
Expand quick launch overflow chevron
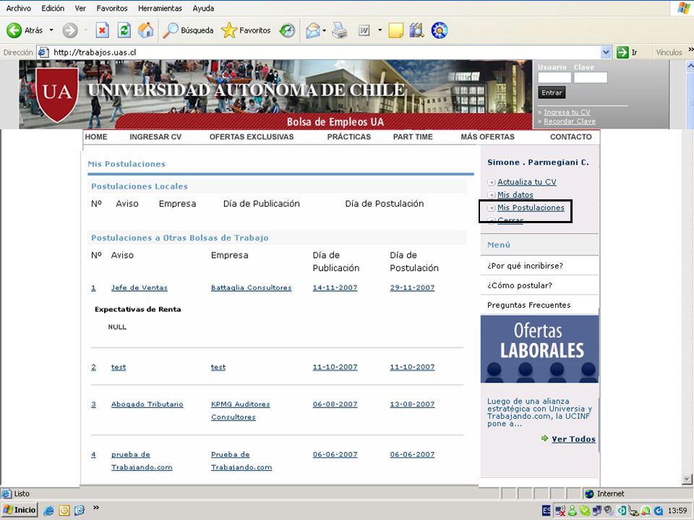click(96, 508)
